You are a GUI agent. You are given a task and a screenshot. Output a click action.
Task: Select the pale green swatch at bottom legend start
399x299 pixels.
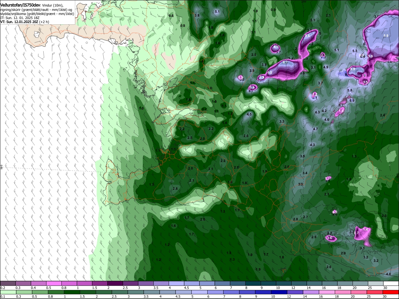click(x=8, y=292)
